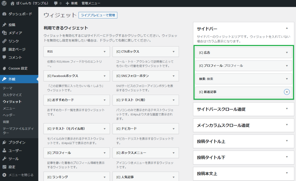The height and width of the screenshot is (181, 296).
Task: Open the comments bubble icon in admin bar
Action: (56, 3)
